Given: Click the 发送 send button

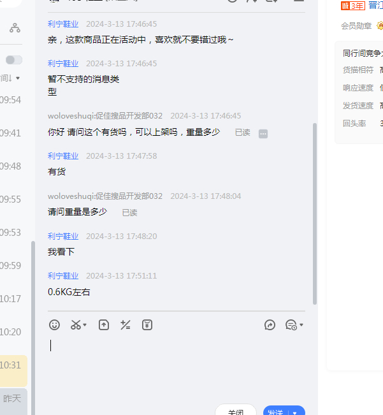Looking at the screenshot, I should [276, 412].
